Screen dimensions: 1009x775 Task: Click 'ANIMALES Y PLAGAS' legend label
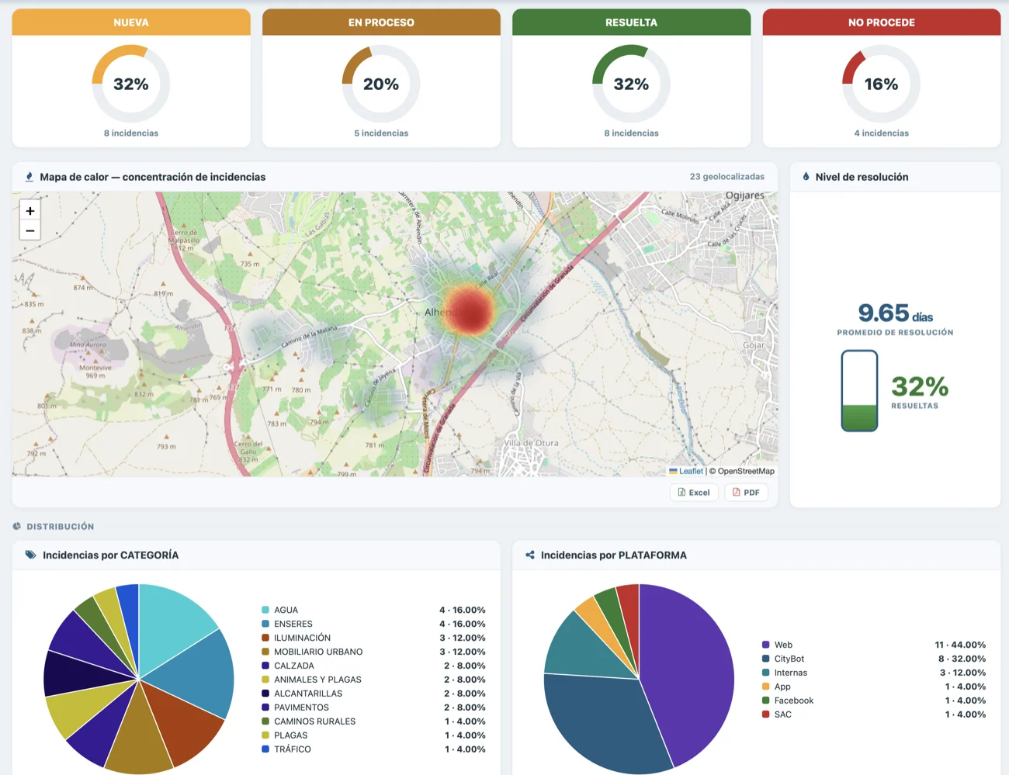tap(317, 680)
